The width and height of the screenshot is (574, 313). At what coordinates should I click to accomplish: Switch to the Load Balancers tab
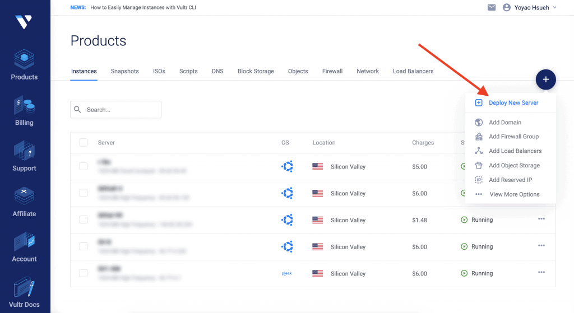(413, 71)
